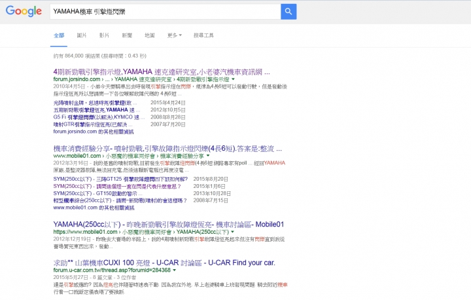
Task: Focus the search box with YAMAHA機車 query
Action: pos(166,11)
